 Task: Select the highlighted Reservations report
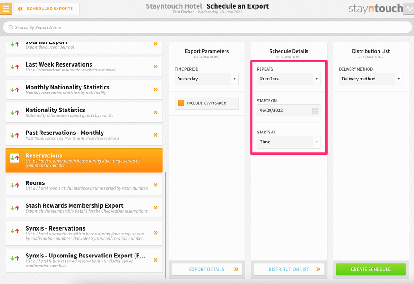[84, 160]
